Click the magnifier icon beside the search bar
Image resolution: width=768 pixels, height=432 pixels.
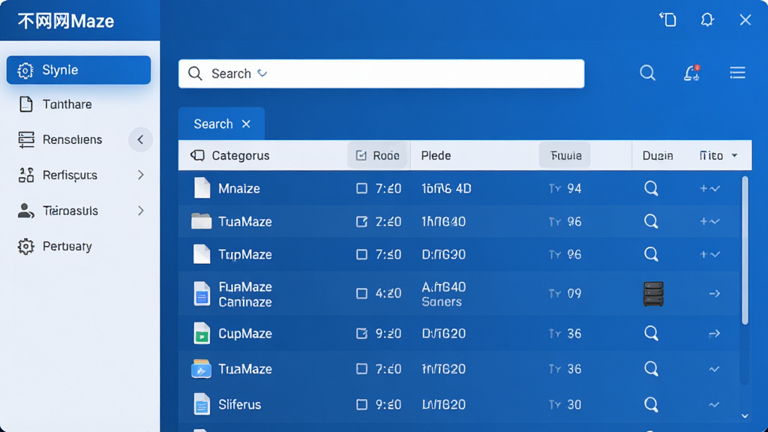(647, 73)
